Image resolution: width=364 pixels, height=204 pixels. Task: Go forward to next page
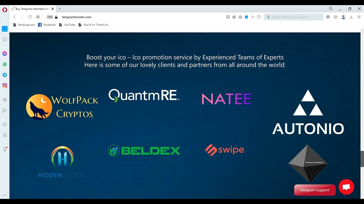click(x=22, y=17)
